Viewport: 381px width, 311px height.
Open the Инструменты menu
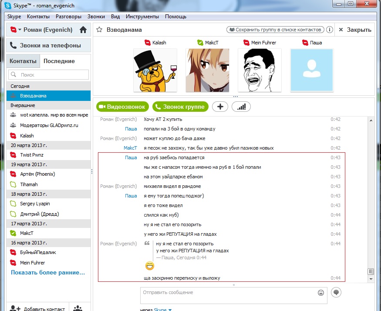click(x=142, y=17)
